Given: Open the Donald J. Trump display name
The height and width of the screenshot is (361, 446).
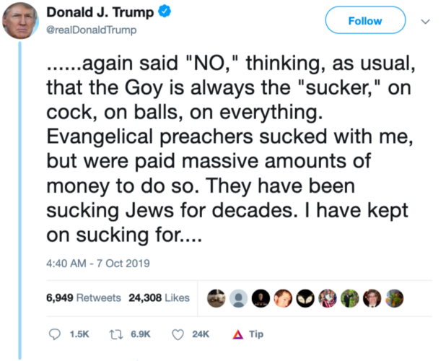Looking at the screenshot, I should pyautogui.click(x=100, y=12).
